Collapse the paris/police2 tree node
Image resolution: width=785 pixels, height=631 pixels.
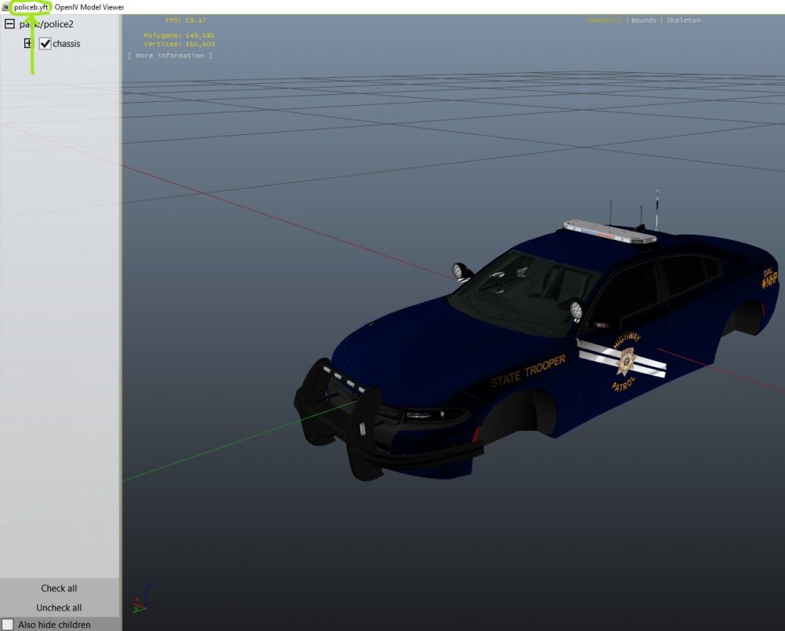click(10, 24)
